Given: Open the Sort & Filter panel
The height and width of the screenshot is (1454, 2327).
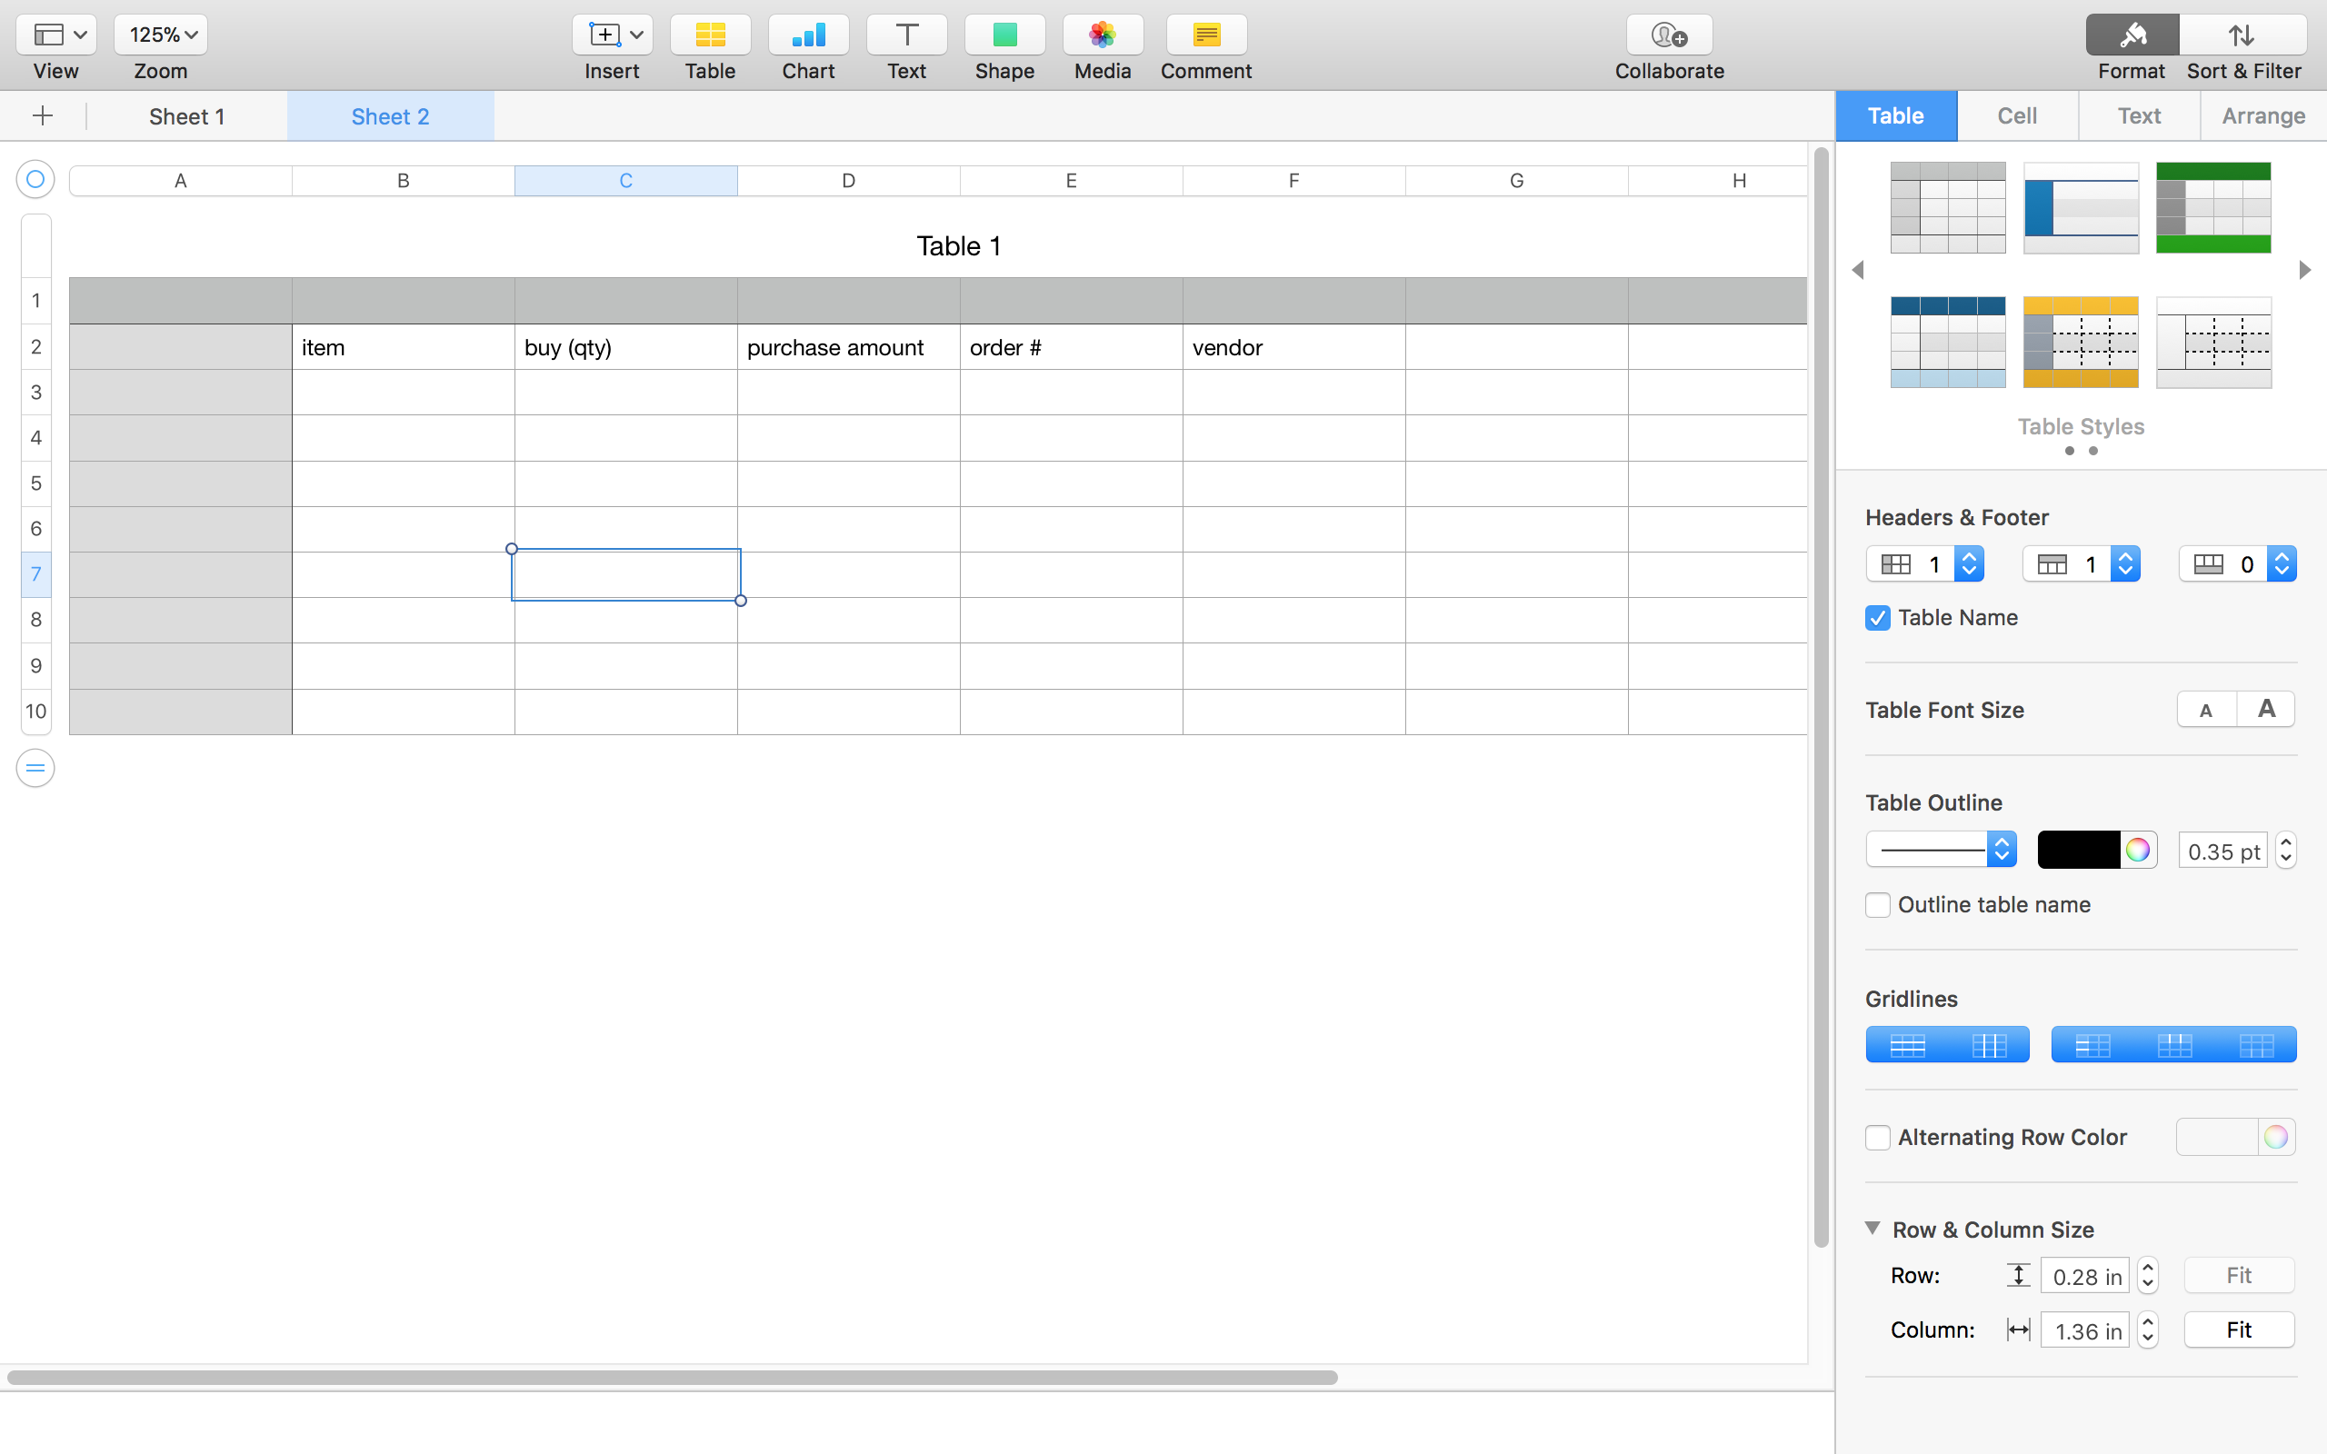Looking at the screenshot, I should point(2242,35).
